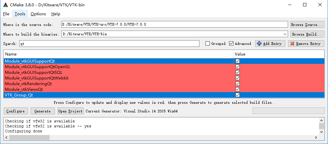Click the CMake triangle logo in title bar
Viewport: 328px width, 144px height.
[x=6, y=5]
